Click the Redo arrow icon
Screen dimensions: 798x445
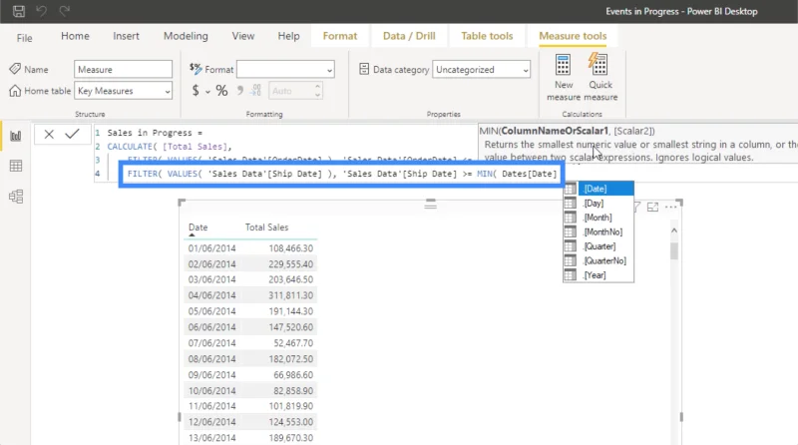pyautogui.click(x=64, y=11)
